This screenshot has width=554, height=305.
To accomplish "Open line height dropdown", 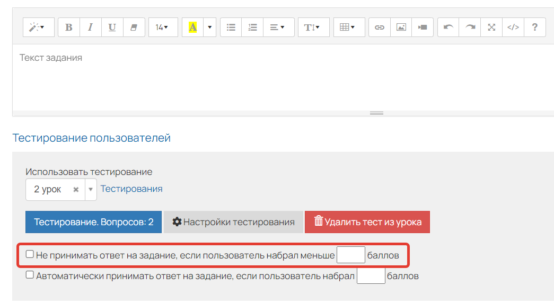I will click(314, 27).
